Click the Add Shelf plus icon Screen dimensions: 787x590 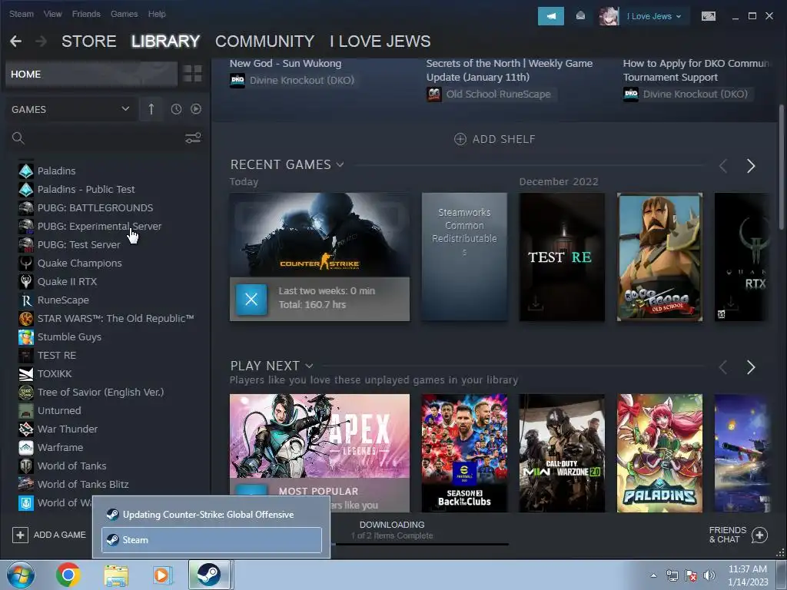tap(460, 139)
